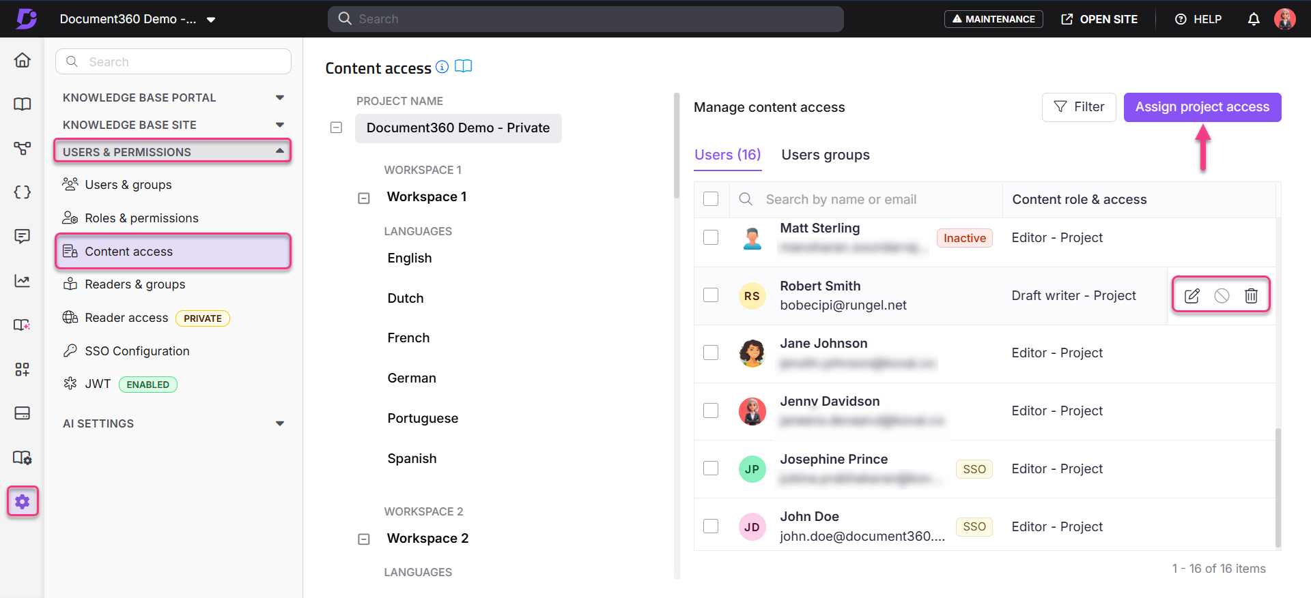The height and width of the screenshot is (598, 1311).
Task: Delete Robert Smith's access with trash icon
Action: pyautogui.click(x=1251, y=295)
